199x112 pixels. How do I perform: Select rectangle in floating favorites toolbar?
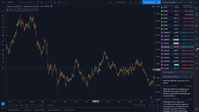[x=19, y=10]
